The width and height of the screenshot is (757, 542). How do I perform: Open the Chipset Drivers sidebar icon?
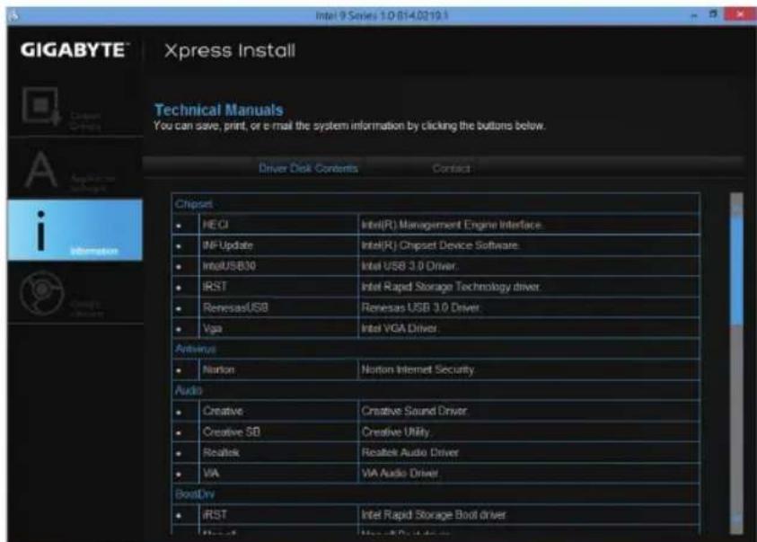tap(41, 106)
